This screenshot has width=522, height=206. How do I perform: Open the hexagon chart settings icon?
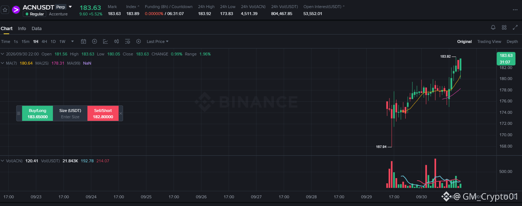tap(138, 41)
